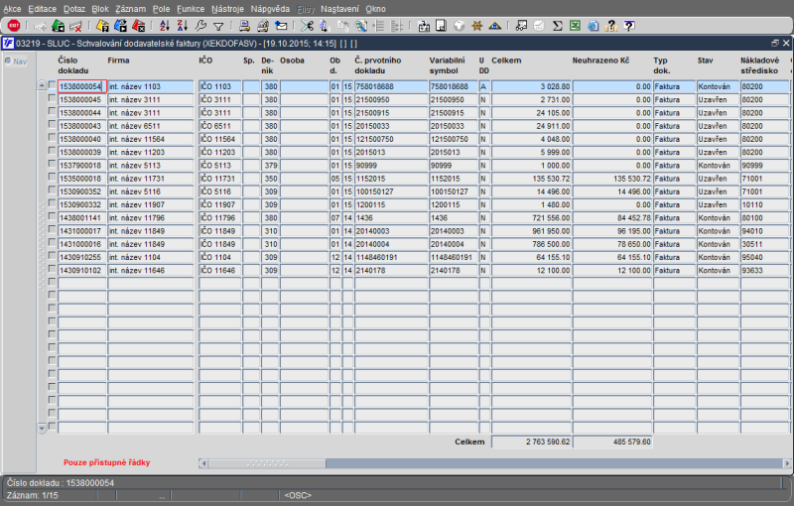Click the red EXIT stop-sign icon
Viewport: 794px width, 506px height.
coord(14,26)
